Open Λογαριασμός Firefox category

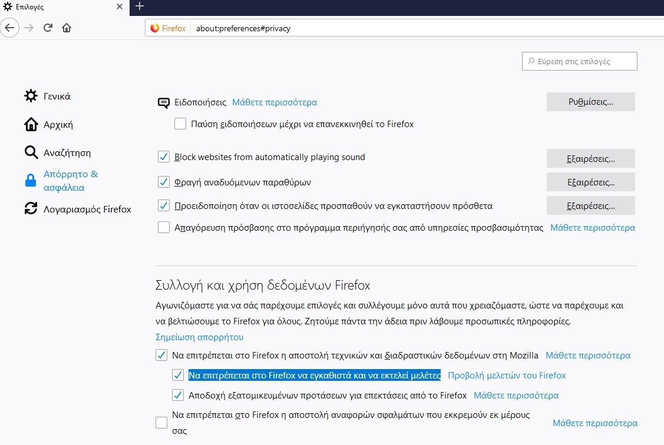click(x=78, y=209)
